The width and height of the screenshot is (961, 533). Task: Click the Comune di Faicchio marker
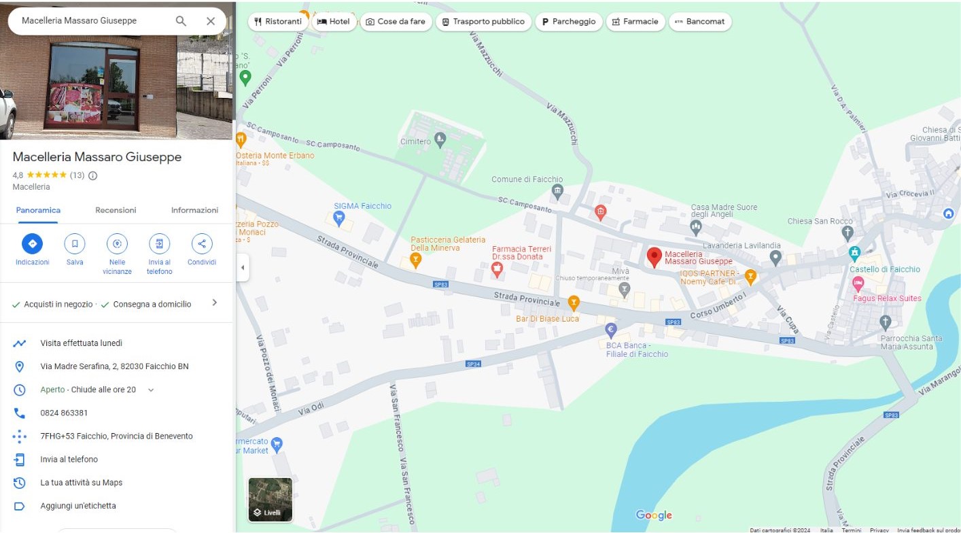[558, 190]
